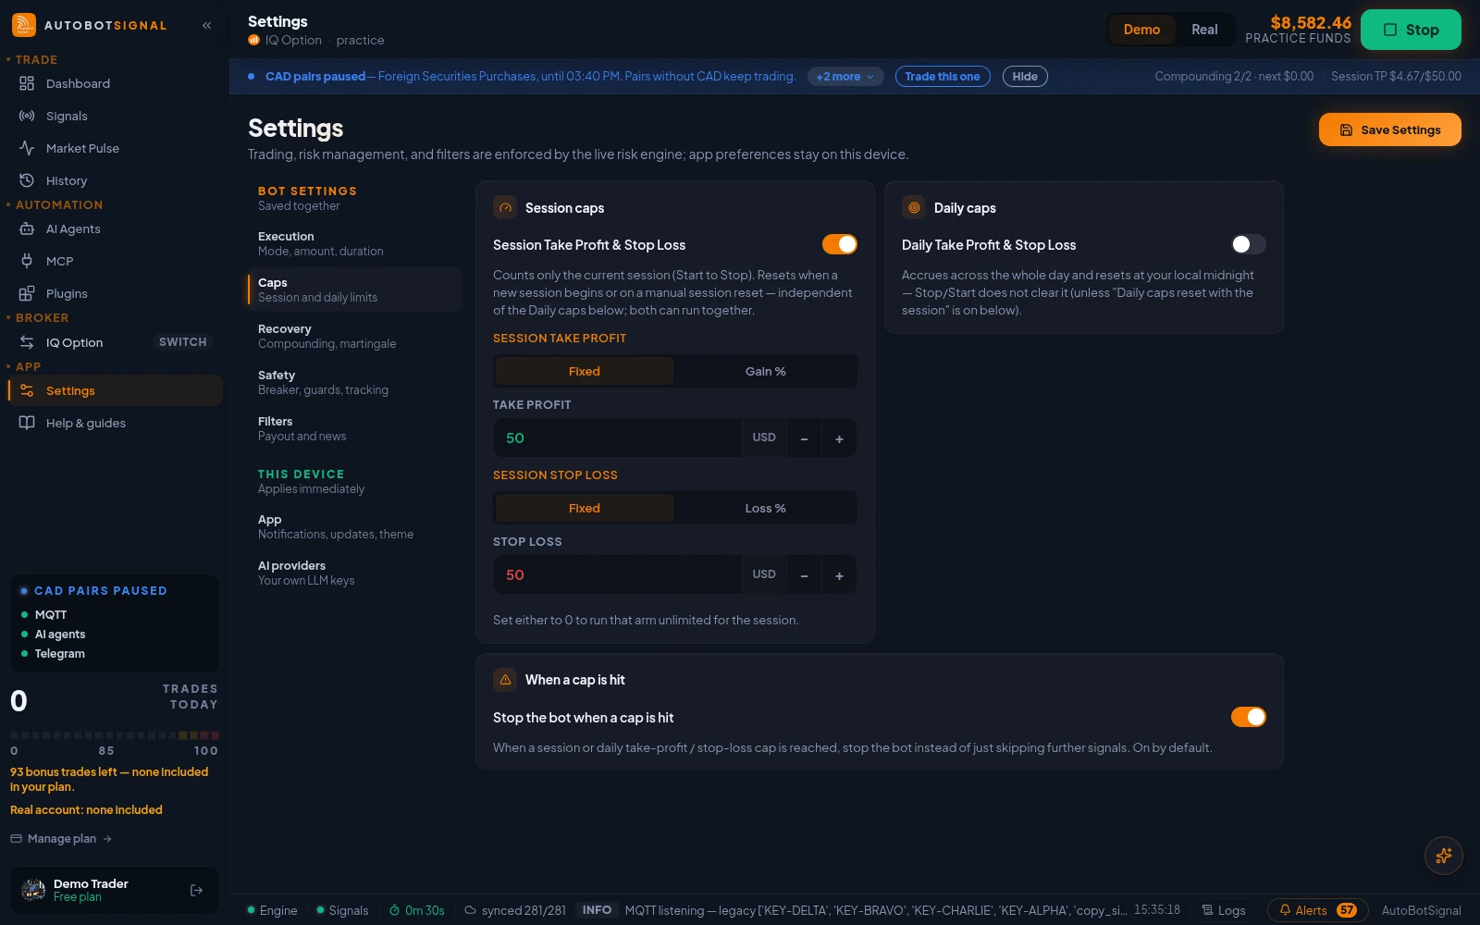Open the Execution settings section
Screen dimensions: 1480x925
(x=355, y=243)
